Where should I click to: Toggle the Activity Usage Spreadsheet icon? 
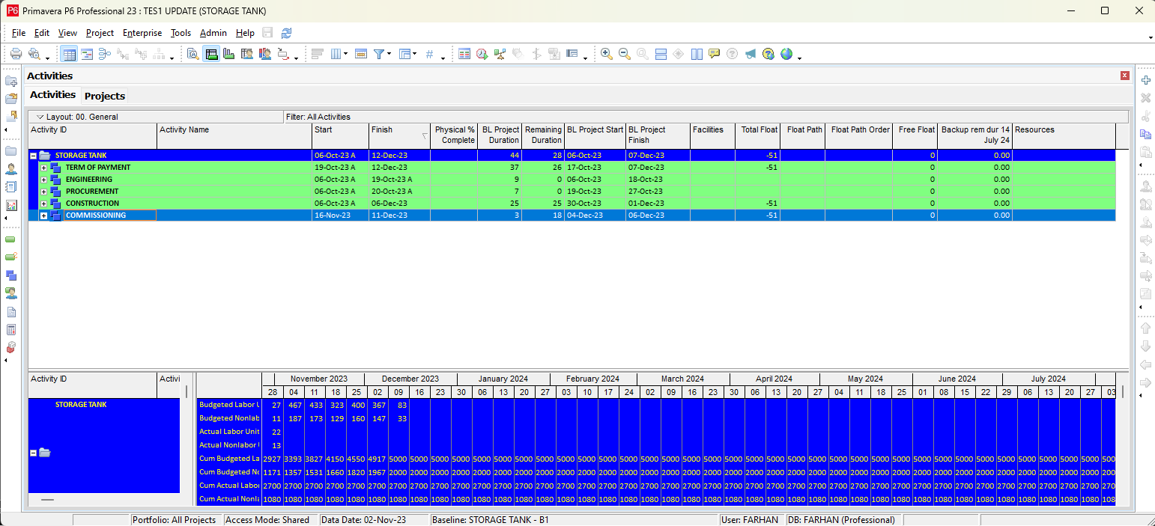tap(211, 54)
